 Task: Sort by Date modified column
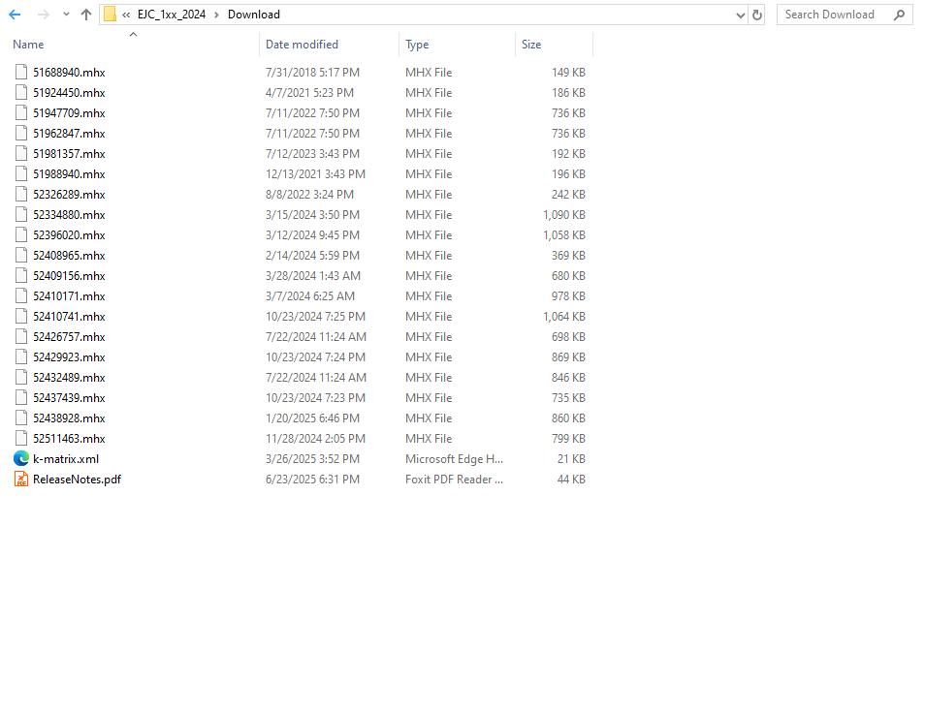(x=303, y=45)
